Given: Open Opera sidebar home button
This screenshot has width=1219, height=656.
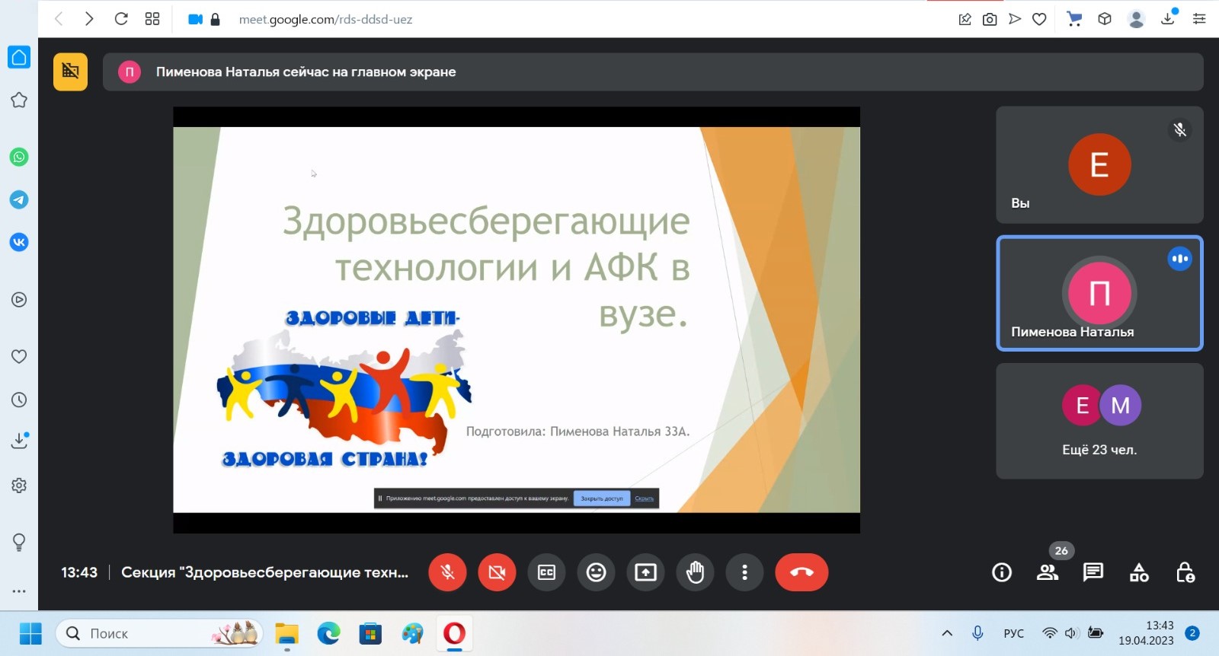Looking at the screenshot, I should point(19,57).
